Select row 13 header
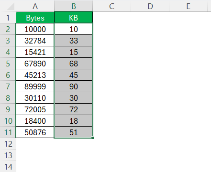 click(x=8, y=155)
